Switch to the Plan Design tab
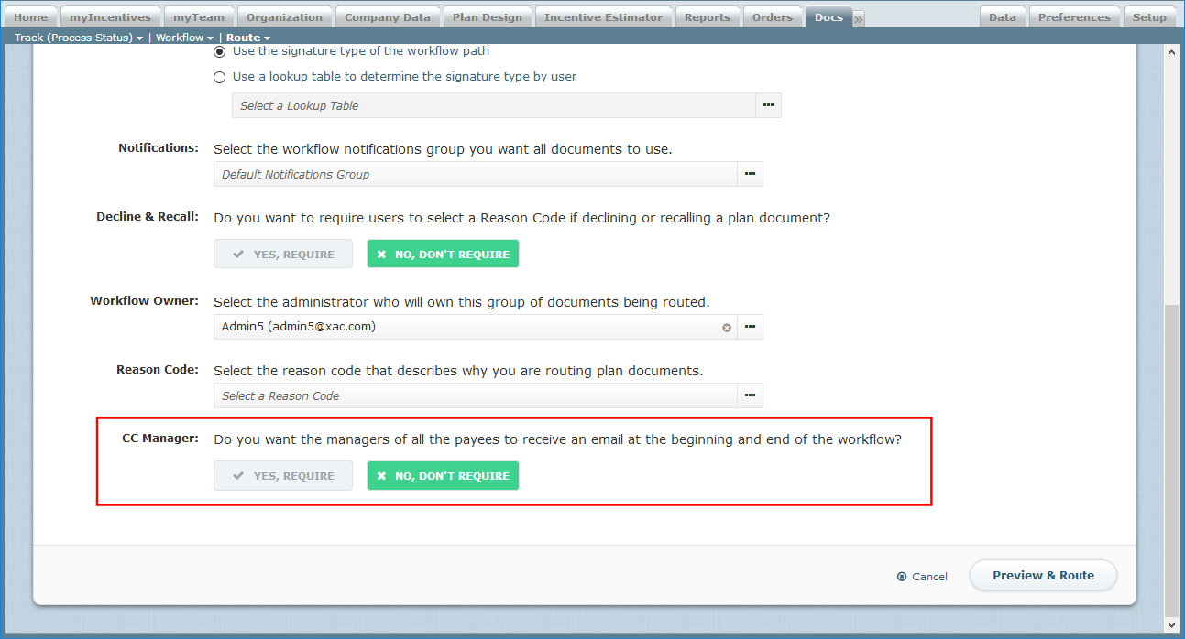This screenshot has width=1185, height=639. pyautogui.click(x=488, y=17)
